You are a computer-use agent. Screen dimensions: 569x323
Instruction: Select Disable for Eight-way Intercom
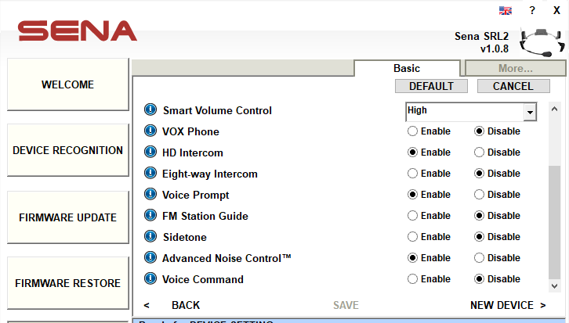(479, 174)
